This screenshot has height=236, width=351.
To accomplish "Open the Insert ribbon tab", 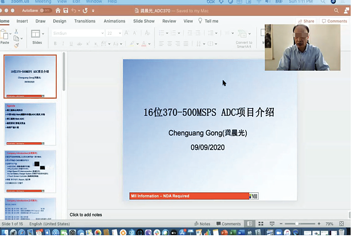I will pyautogui.click(x=22, y=21).
